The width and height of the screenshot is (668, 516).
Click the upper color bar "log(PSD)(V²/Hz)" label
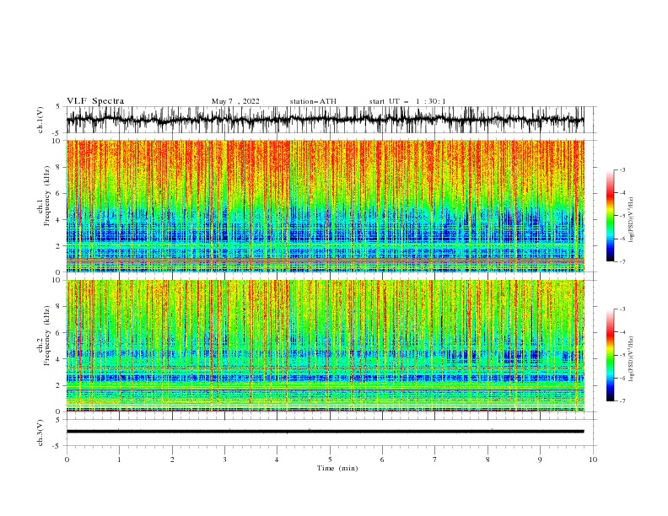pos(631,220)
